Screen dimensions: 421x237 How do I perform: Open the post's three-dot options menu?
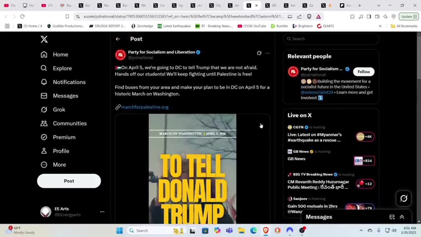[268, 53]
